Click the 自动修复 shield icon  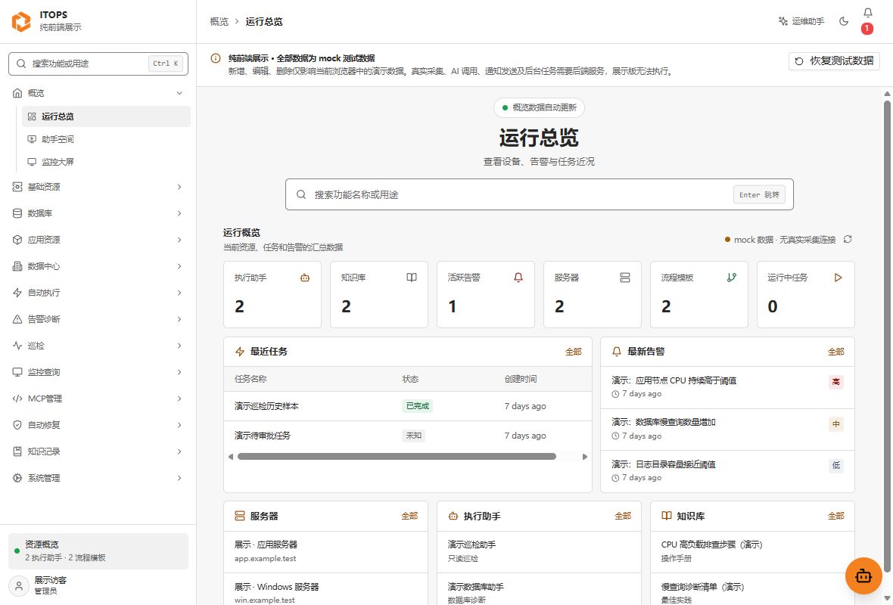[x=17, y=425]
